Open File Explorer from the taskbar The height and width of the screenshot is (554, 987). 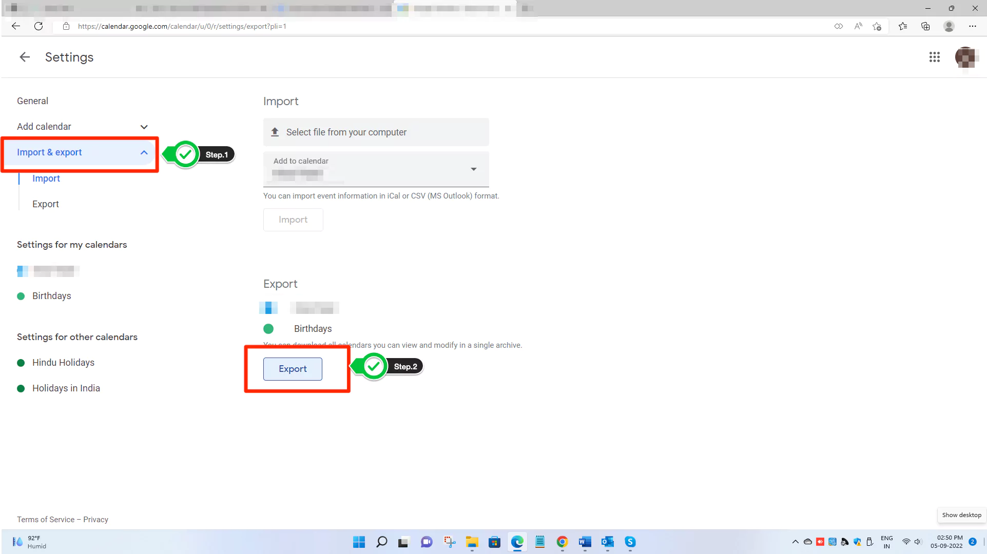pos(472,542)
